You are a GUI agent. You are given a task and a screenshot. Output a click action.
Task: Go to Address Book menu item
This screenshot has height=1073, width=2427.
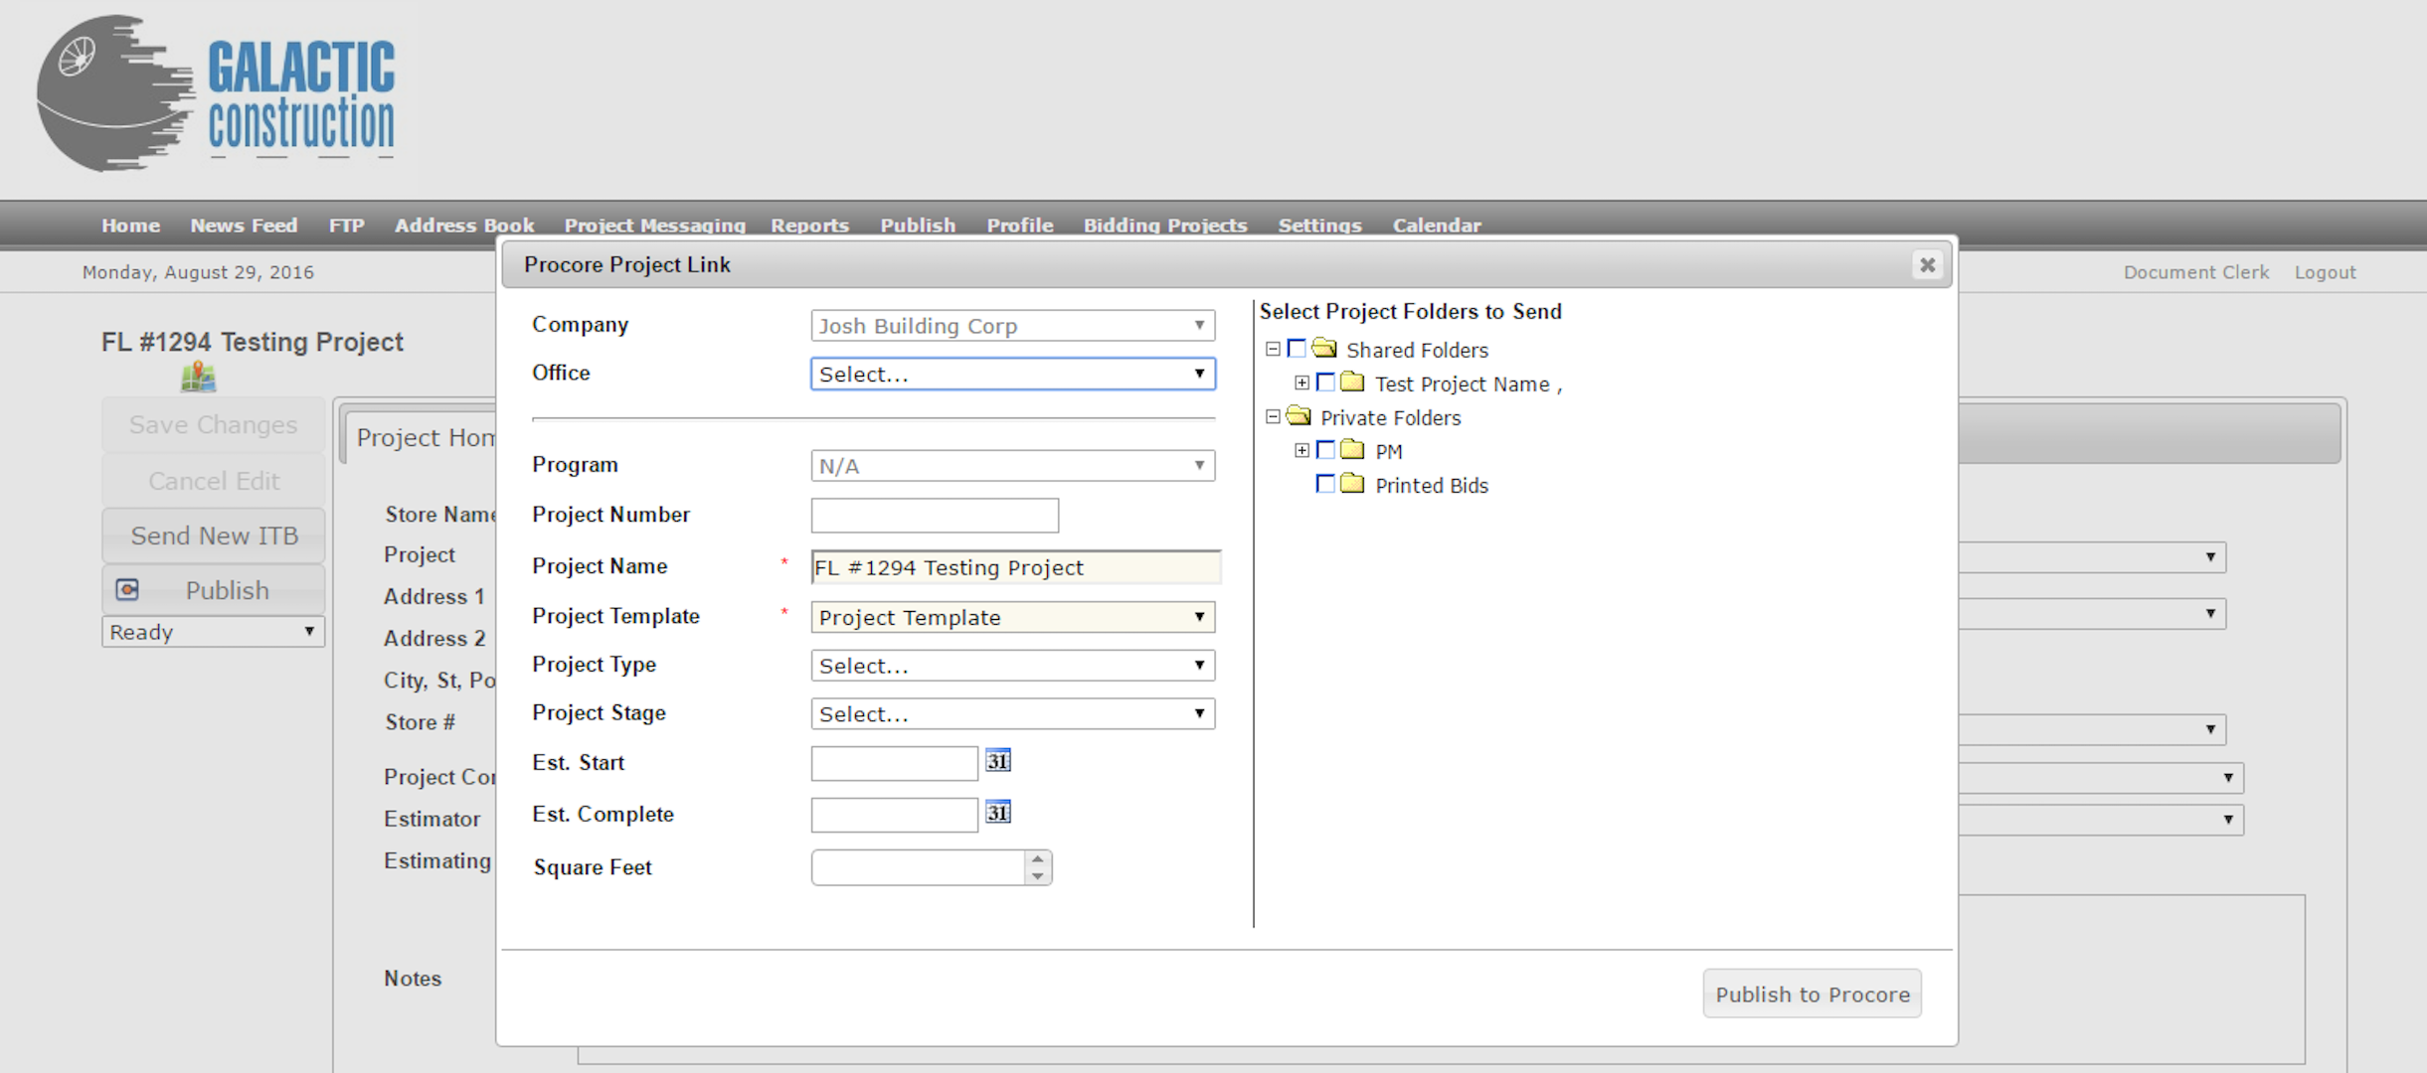[x=463, y=226]
